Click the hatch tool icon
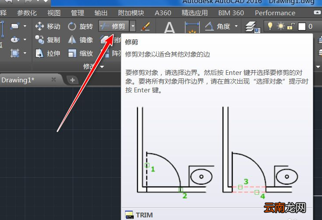The width and height of the screenshot is (322, 220). 15,53
